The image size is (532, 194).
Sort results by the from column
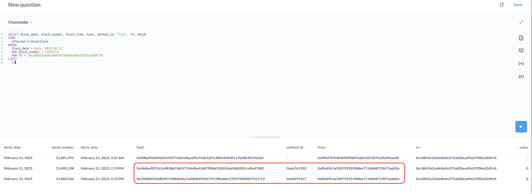(321, 147)
